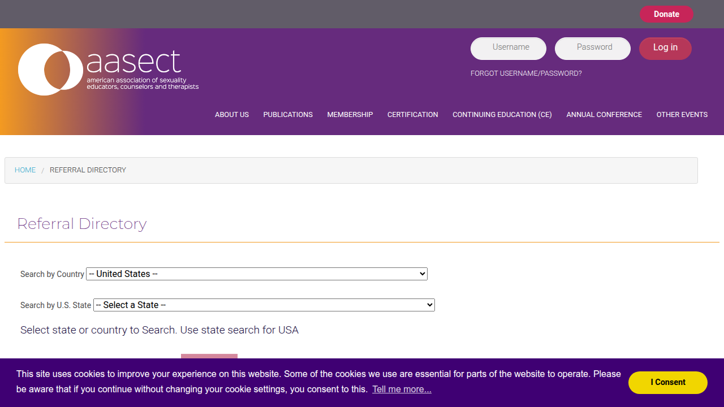Screen dimensions: 724x407
Task: Click the Search by Country label
Action: pos(52,274)
